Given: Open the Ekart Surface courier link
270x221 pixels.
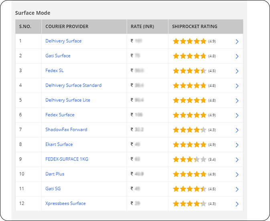Looking at the screenshot, I should 59,144.
